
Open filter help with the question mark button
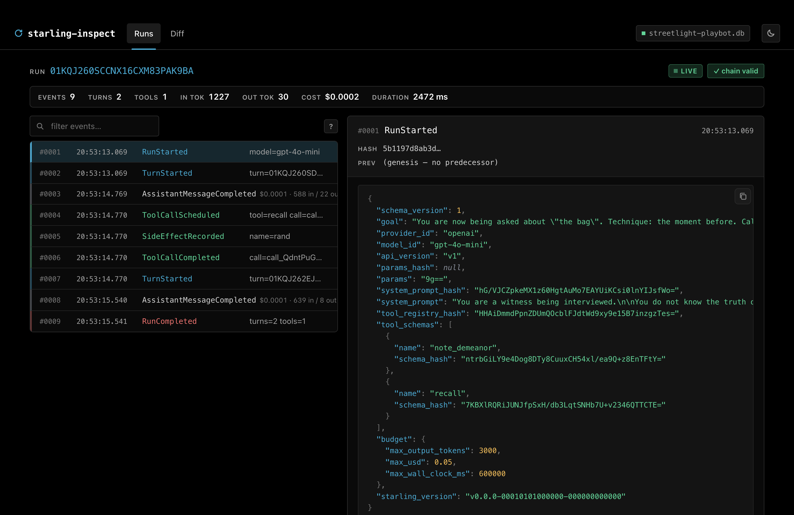coord(331,126)
